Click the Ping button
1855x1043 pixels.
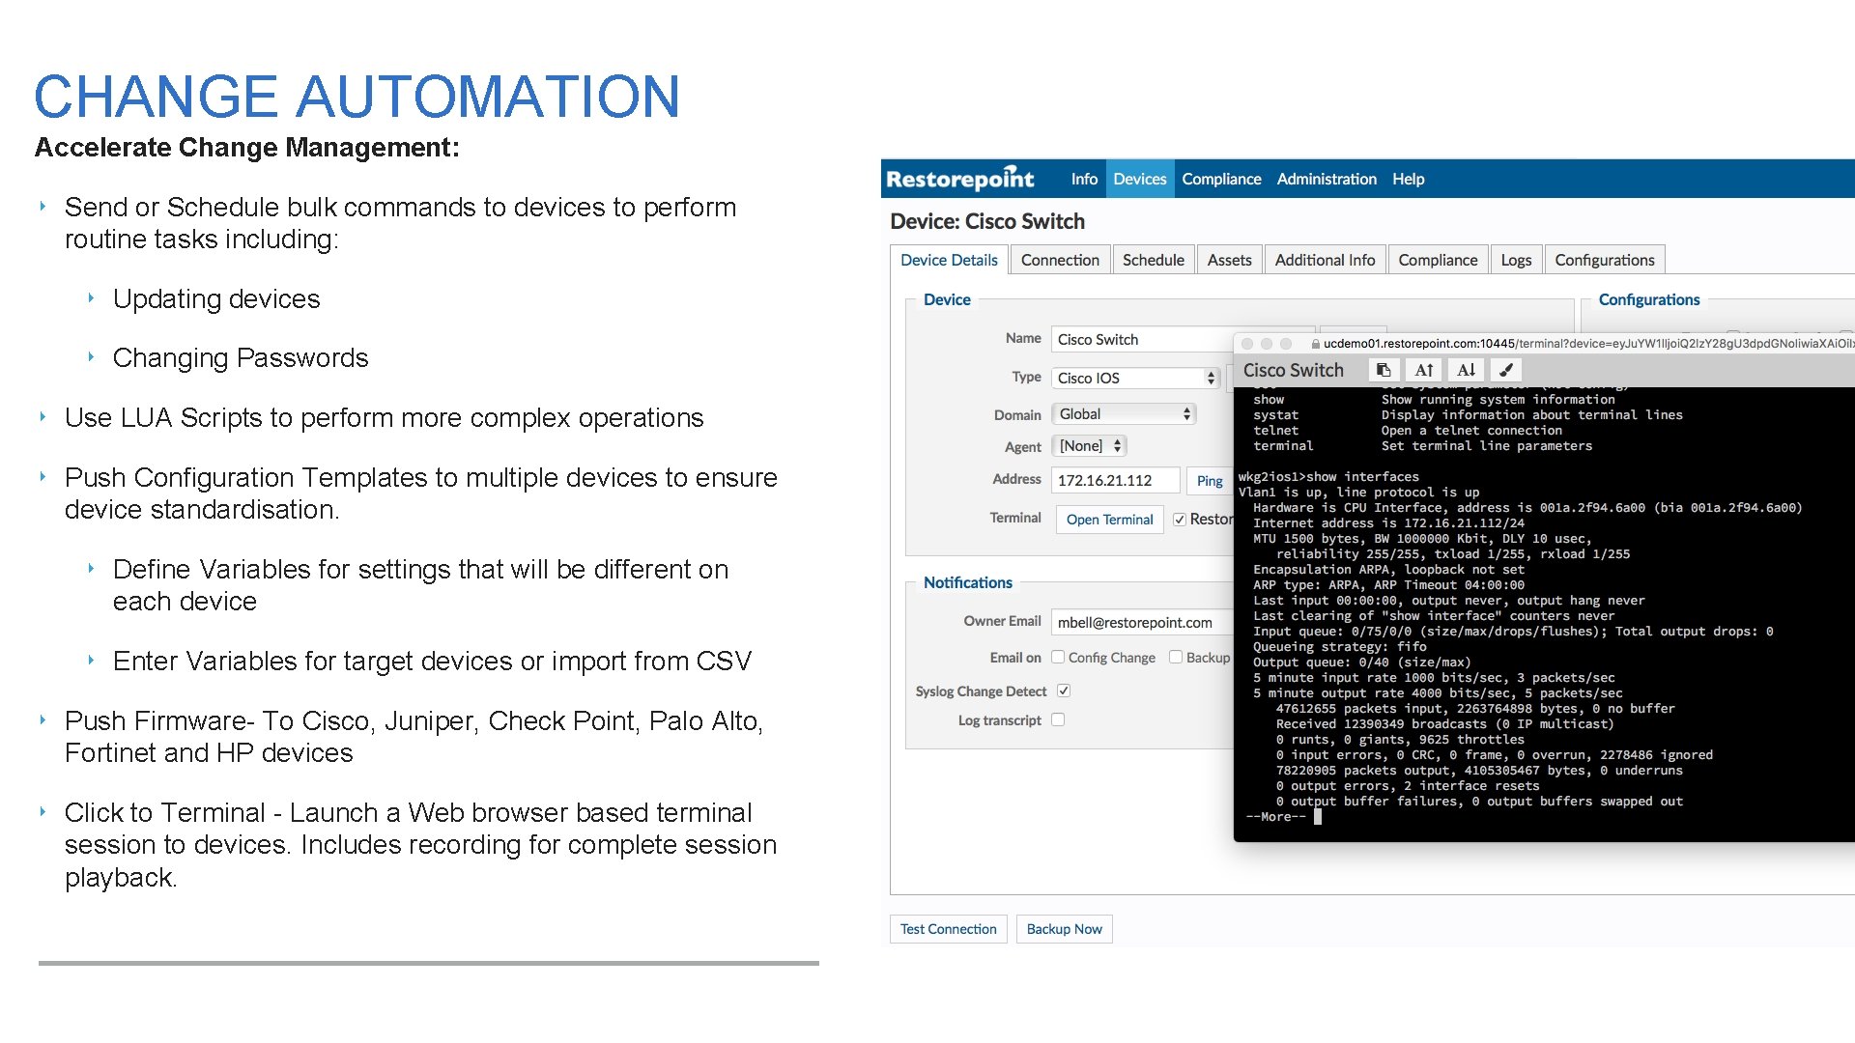click(x=1210, y=481)
